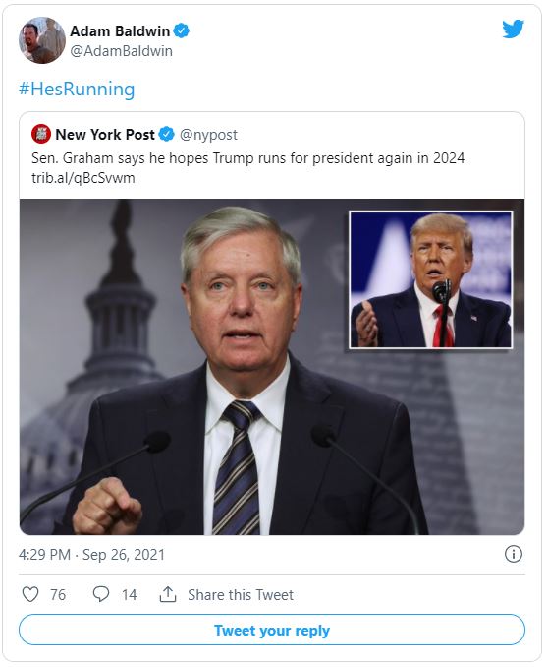Open the main Sen. Graham photo
Viewport: 547px width, 667px height.
click(x=272, y=367)
